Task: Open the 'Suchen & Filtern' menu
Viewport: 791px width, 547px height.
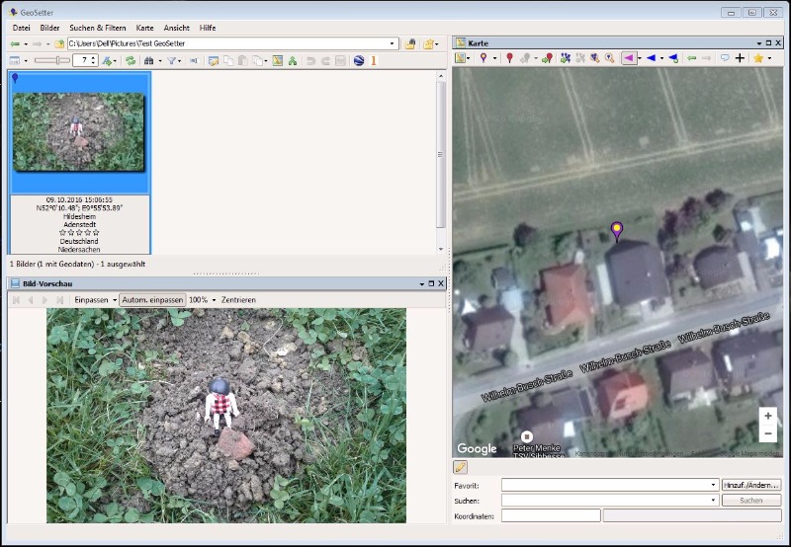Action: 97,28
